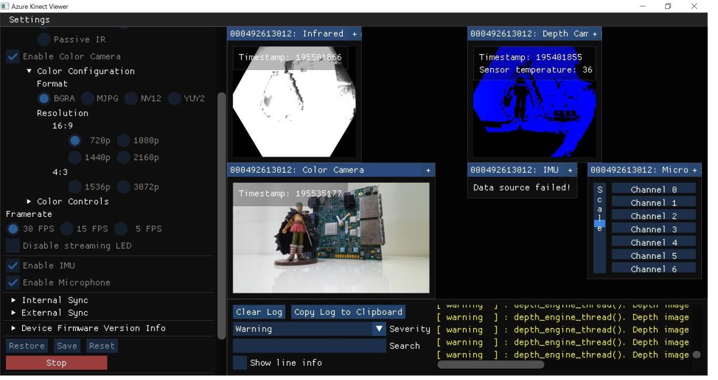Choose 1080p resolution
718x380 pixels.
123,140
